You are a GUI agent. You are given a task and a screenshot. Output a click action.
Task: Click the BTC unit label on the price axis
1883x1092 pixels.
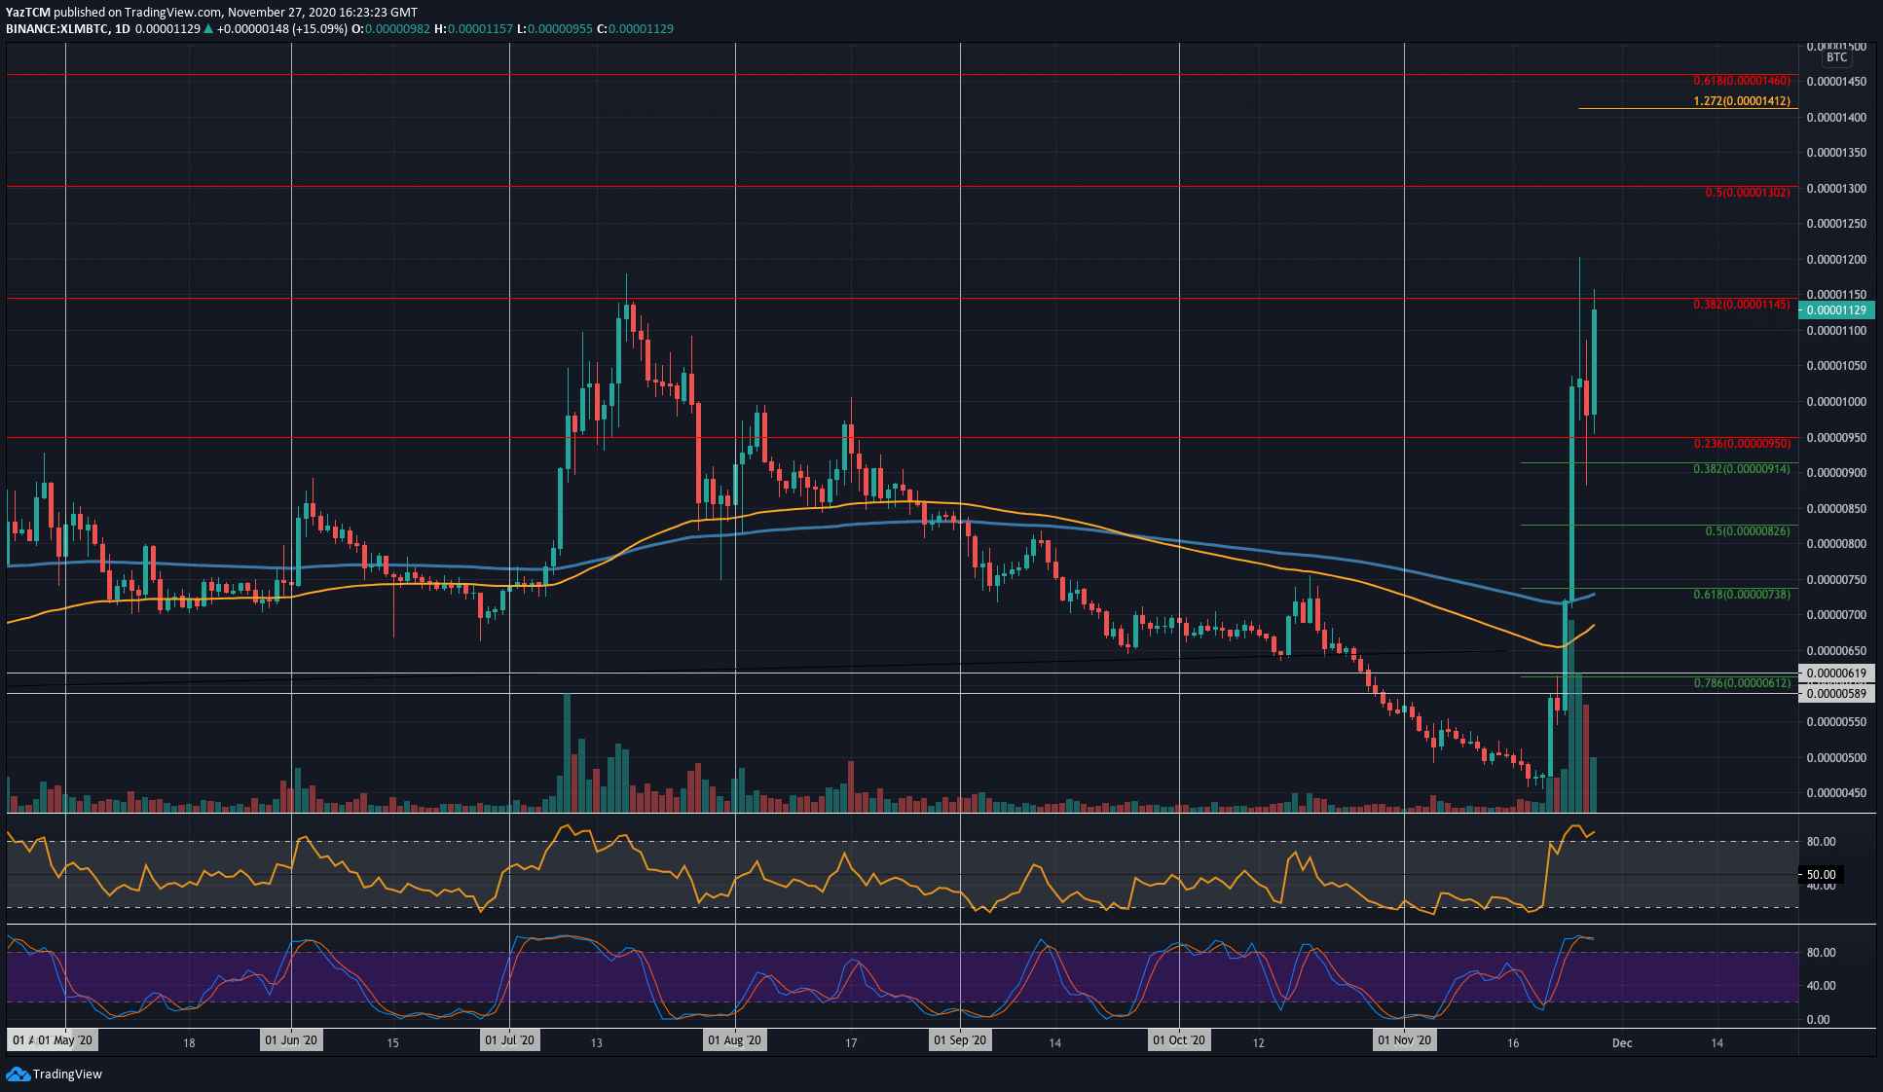1836,57
